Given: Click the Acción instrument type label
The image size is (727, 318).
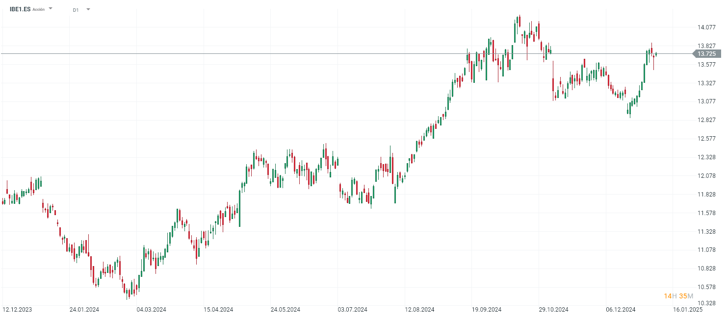Looking at the screenshot, I should (x=39, y=9).
